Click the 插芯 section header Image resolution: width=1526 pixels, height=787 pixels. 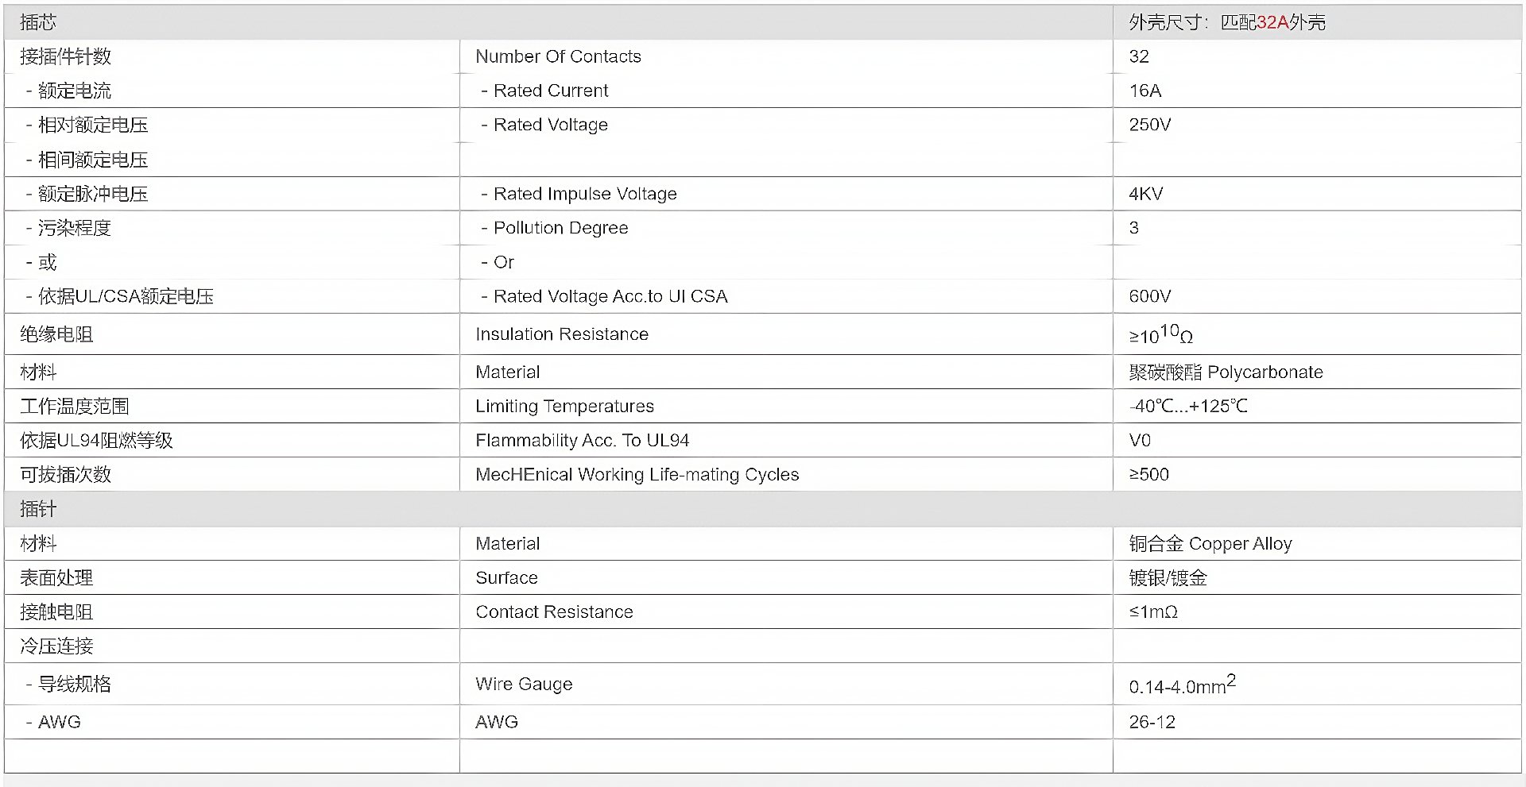coord(38,22)
